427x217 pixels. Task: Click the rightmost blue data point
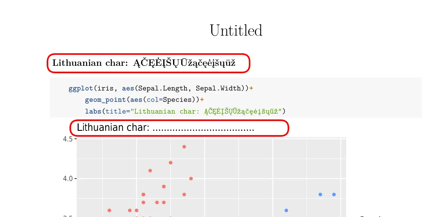tap(334, 195)
